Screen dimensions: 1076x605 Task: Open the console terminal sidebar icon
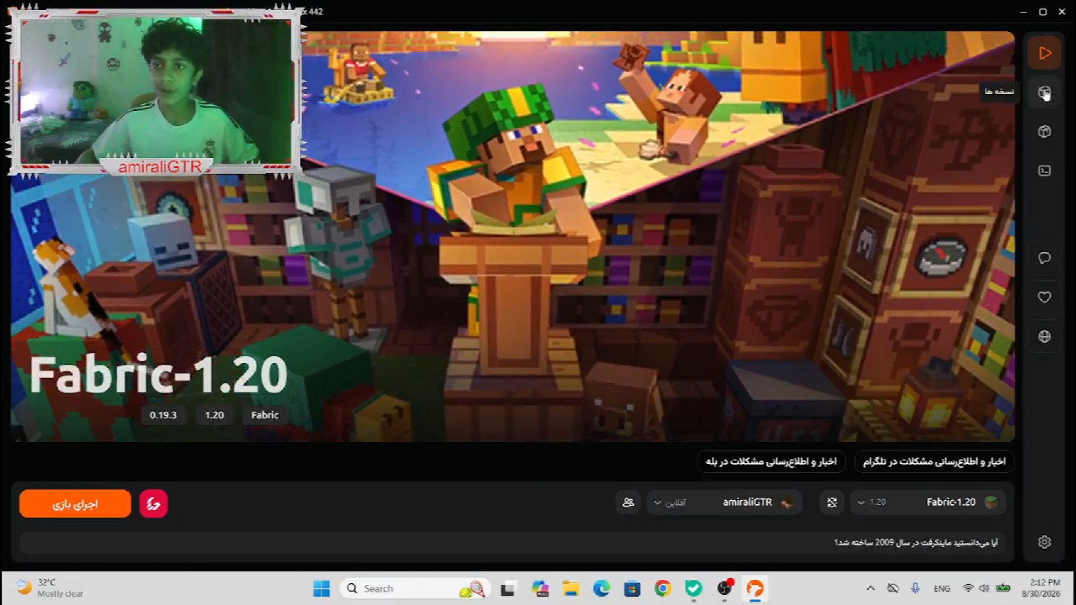click(x=1044, y=171)
